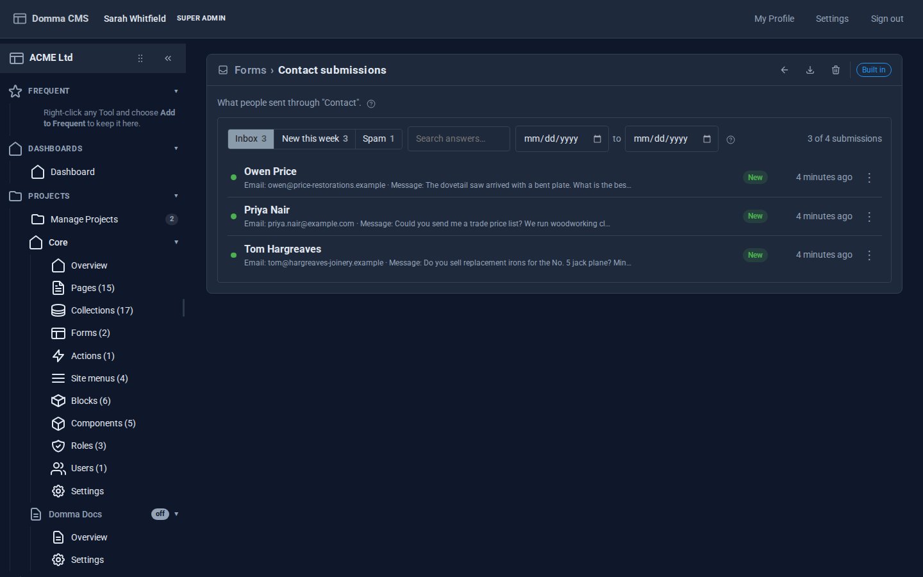Toggle the Domma Docs off badge

click(160, 514)
